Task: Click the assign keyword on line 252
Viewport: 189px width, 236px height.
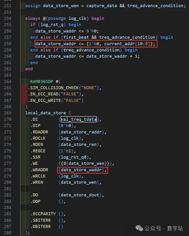Action: click(x=33, y=6)
